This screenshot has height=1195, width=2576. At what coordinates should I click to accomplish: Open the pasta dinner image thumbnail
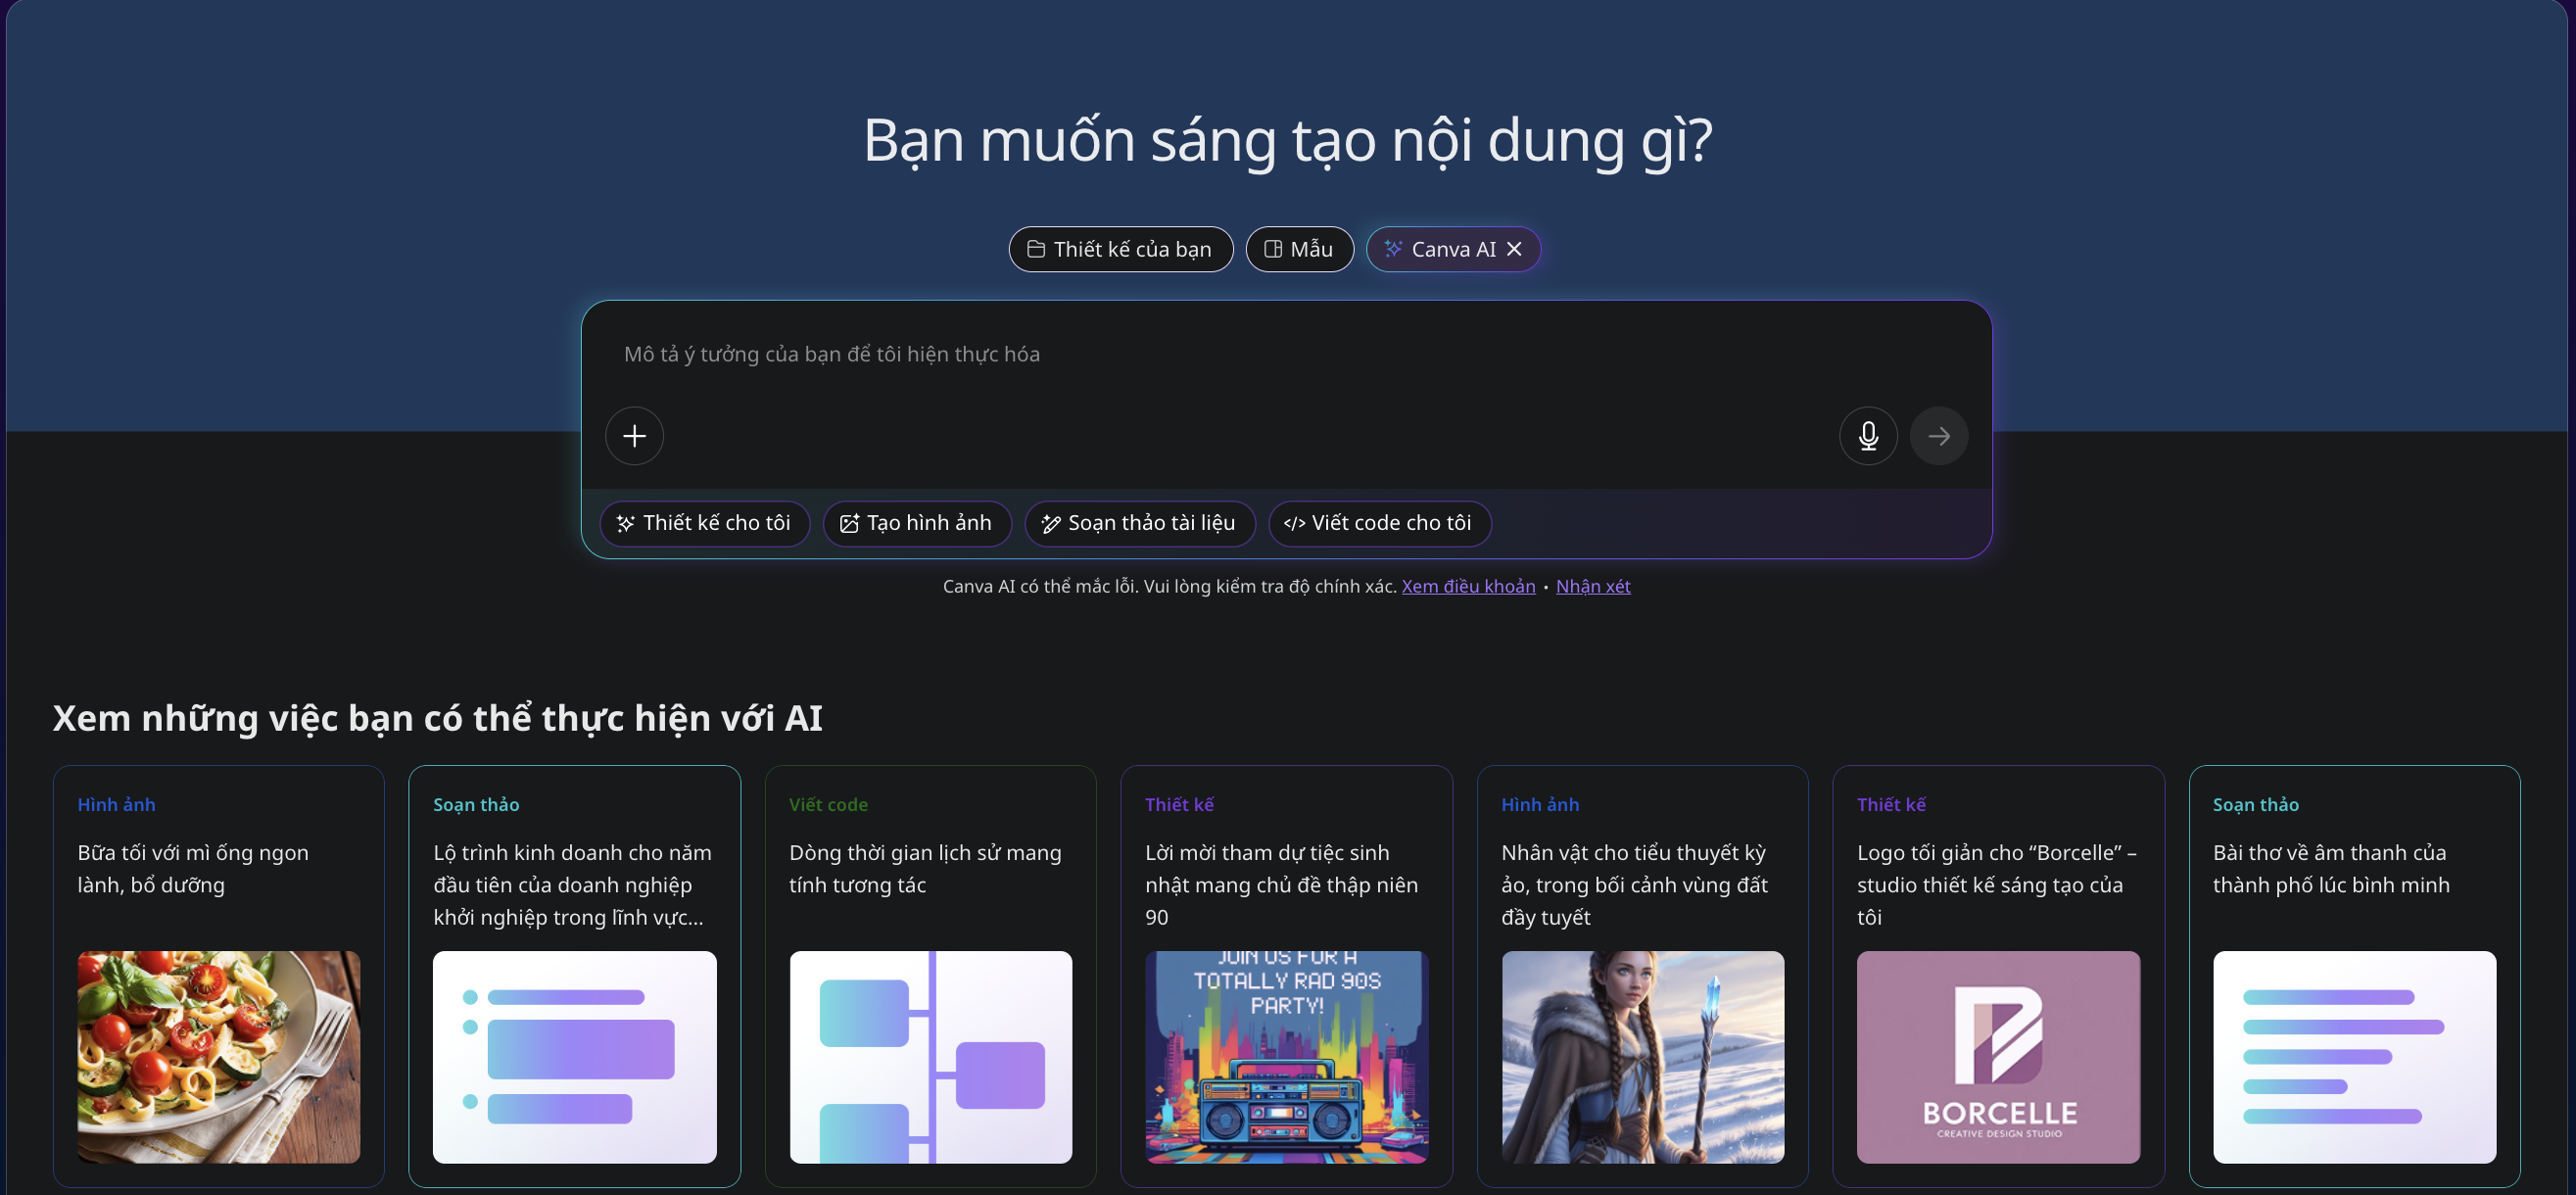pos(219,1056)
